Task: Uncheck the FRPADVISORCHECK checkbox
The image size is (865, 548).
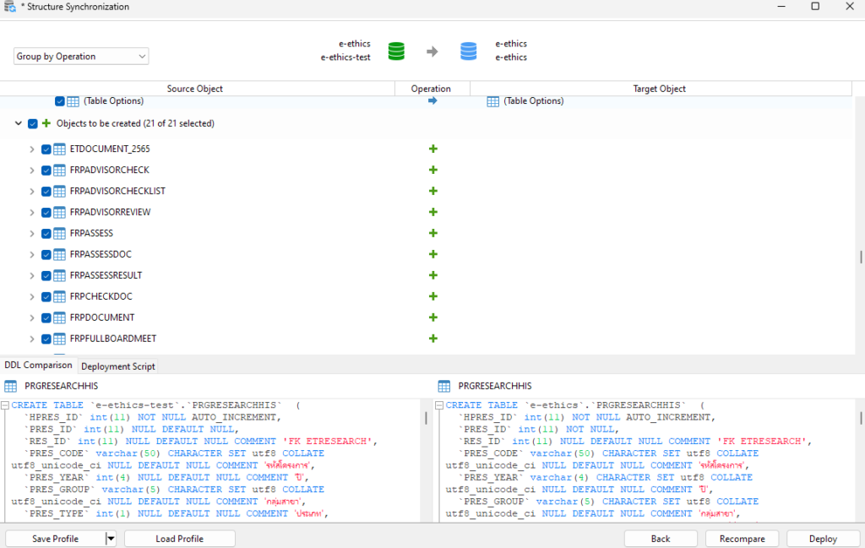Action: tap(46, 170)
